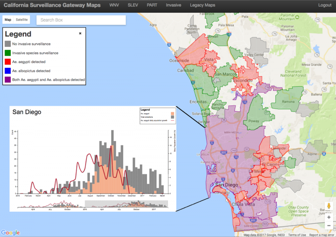
Task: Click blue Ae. albopictus detected swatch
Action: pos(8,71)
